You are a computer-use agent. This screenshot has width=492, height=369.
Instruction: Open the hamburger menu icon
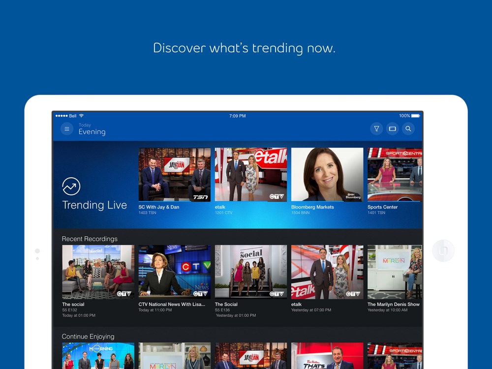(67, 128)
